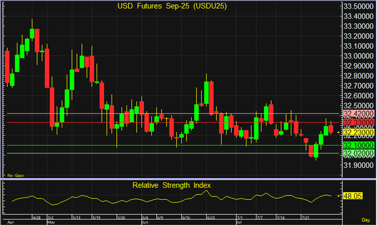The height and width of the screenshot is (226, 377).
Task: Select the red 32.33000 price level tag
Action: click(x=358, y=123)
